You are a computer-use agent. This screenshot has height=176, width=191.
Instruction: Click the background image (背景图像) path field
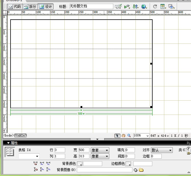coord(104,170)
